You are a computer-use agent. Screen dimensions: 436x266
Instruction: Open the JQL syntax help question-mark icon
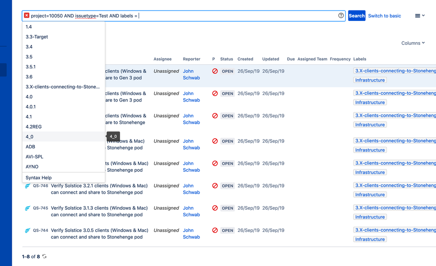tap(341, 16)
